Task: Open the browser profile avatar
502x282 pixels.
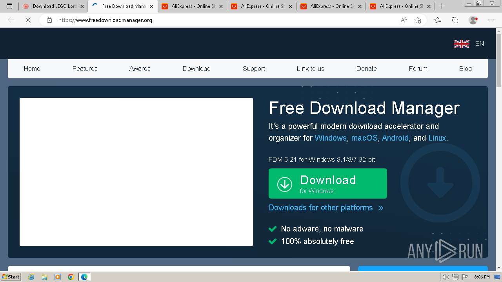Action: [473, 20]
